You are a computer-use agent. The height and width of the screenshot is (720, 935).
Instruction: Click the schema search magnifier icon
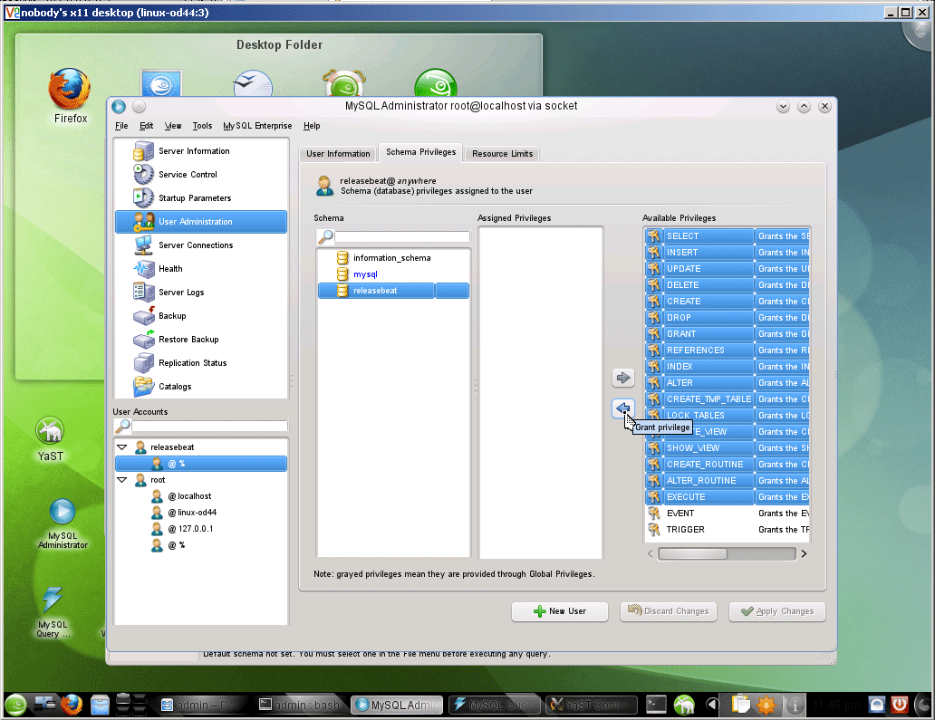(x=325, y=236)
